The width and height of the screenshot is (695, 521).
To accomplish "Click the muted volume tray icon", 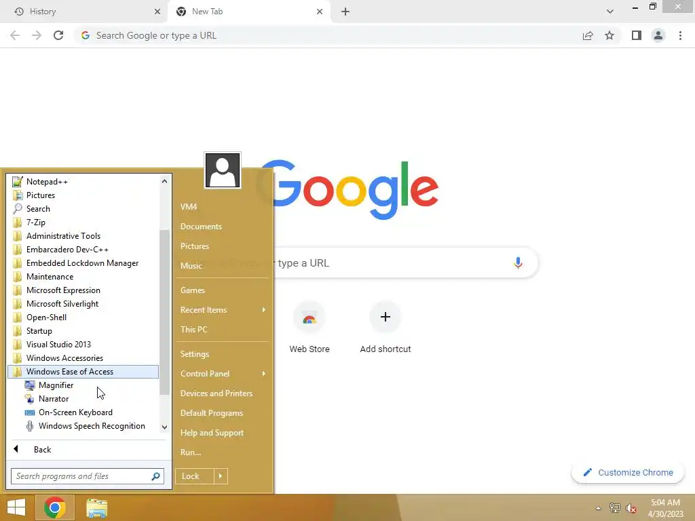I will (x=631, y=508).
